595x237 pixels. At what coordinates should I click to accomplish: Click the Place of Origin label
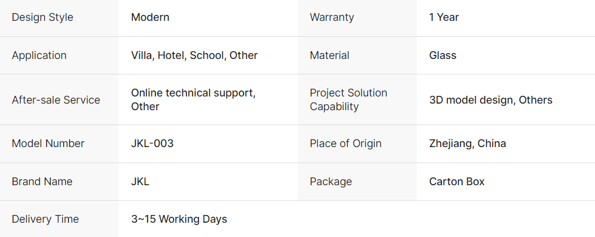345,144
